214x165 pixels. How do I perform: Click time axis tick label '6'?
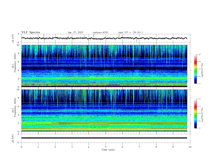coord(122,147)
